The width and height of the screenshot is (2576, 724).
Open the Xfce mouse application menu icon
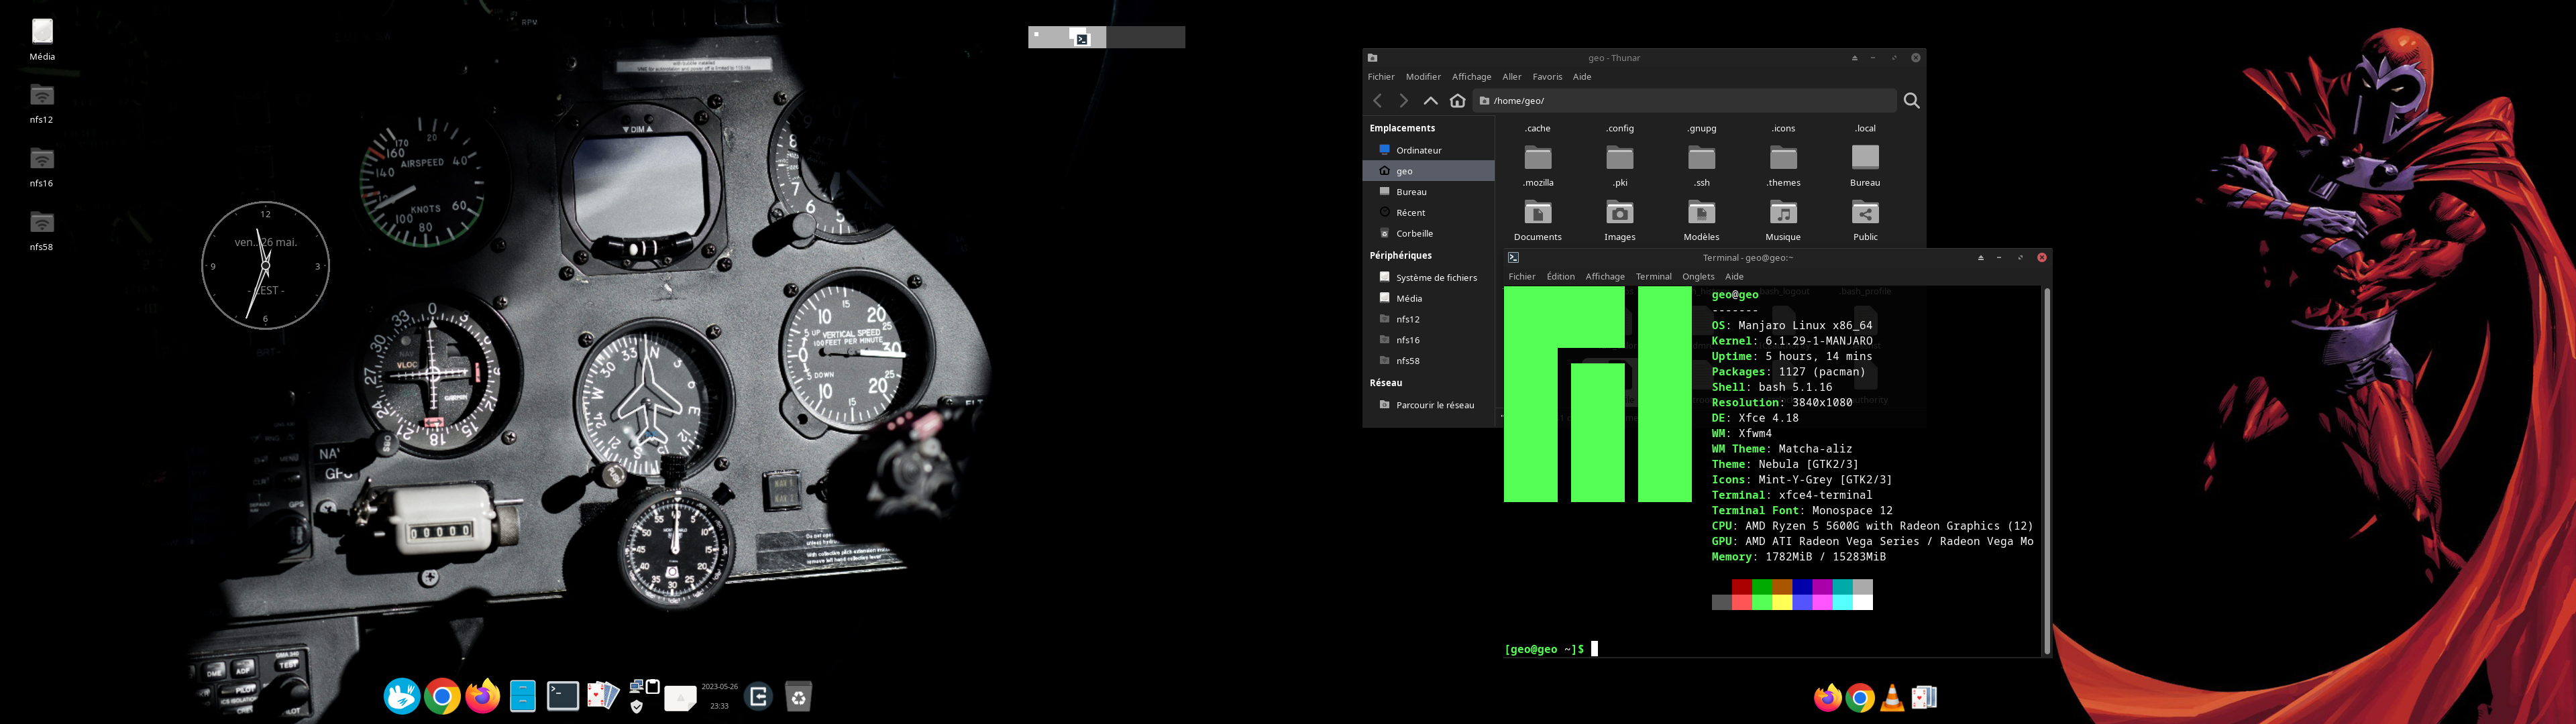click(x=402, y=696)
